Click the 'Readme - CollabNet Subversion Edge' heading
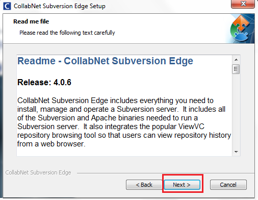 pyautogui.click(x=105, y=61)
